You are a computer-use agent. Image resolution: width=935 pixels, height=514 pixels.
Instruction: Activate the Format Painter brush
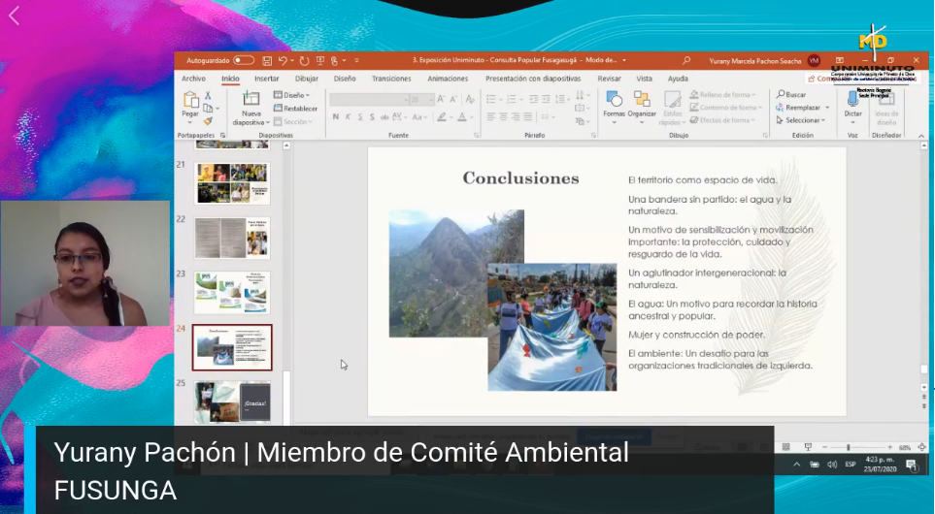[x=208, y=121]
